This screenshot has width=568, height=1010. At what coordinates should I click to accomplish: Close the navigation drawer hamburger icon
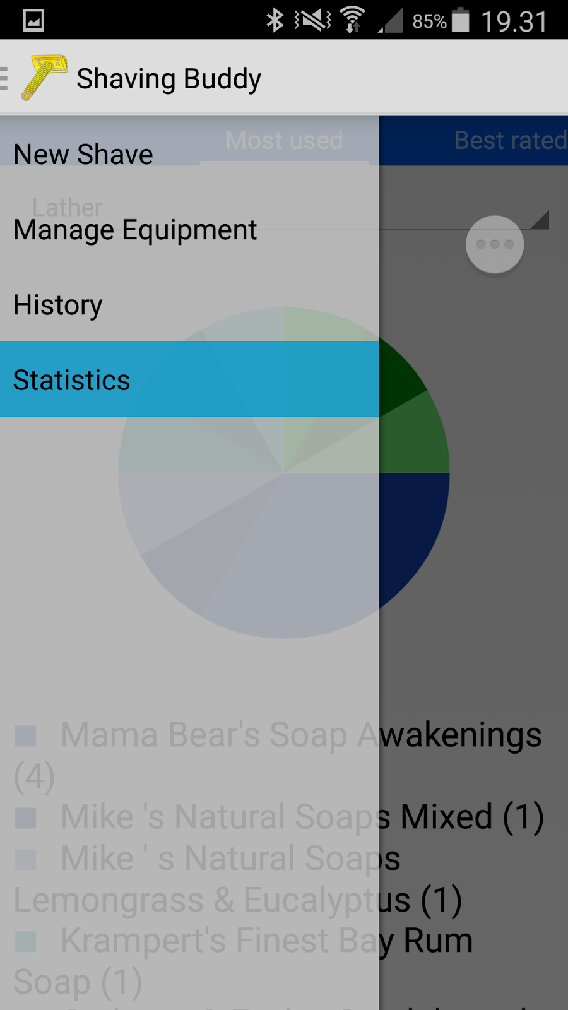pyautogui.click(x=5, y=78)
